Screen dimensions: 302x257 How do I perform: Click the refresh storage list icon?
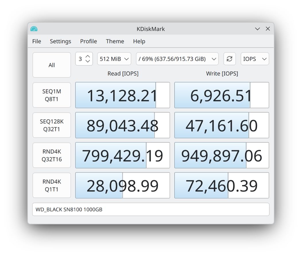pos(229,59)
